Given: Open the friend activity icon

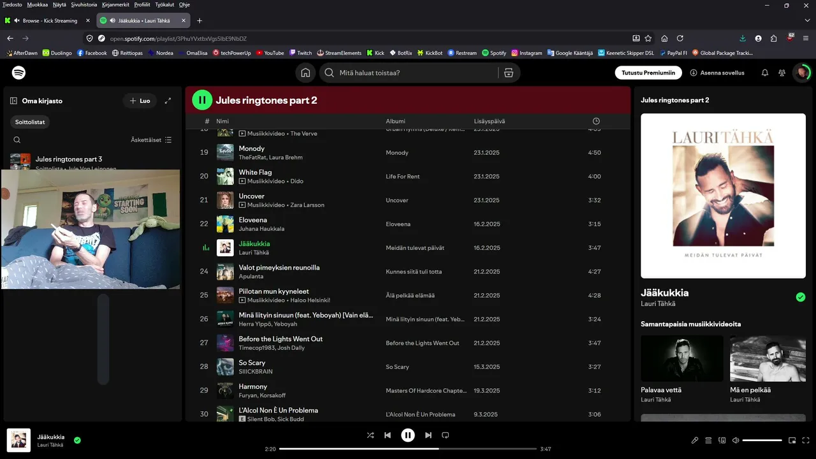Looking at the screenshot, I should click(x=782, y=73).
